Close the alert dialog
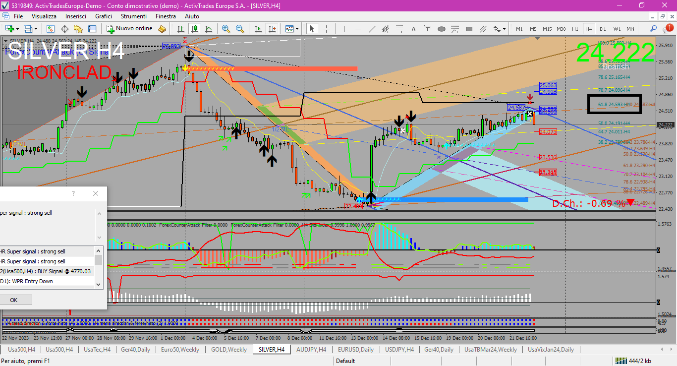677x366 pixels. point(96,193)
